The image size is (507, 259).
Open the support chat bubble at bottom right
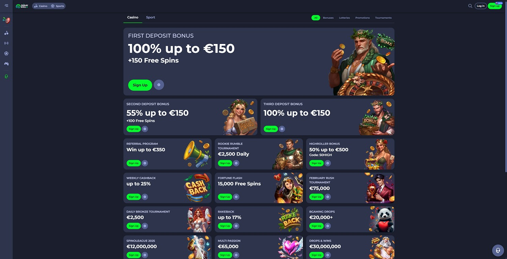coord(498,250)
